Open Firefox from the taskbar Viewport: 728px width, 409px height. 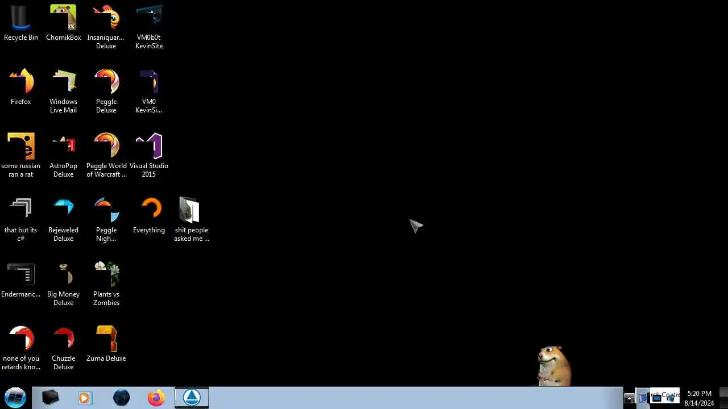tap(156, 398)
